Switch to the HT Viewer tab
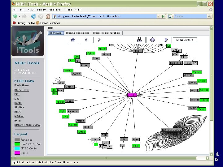The image size is (223, 167). click(55, 33)
